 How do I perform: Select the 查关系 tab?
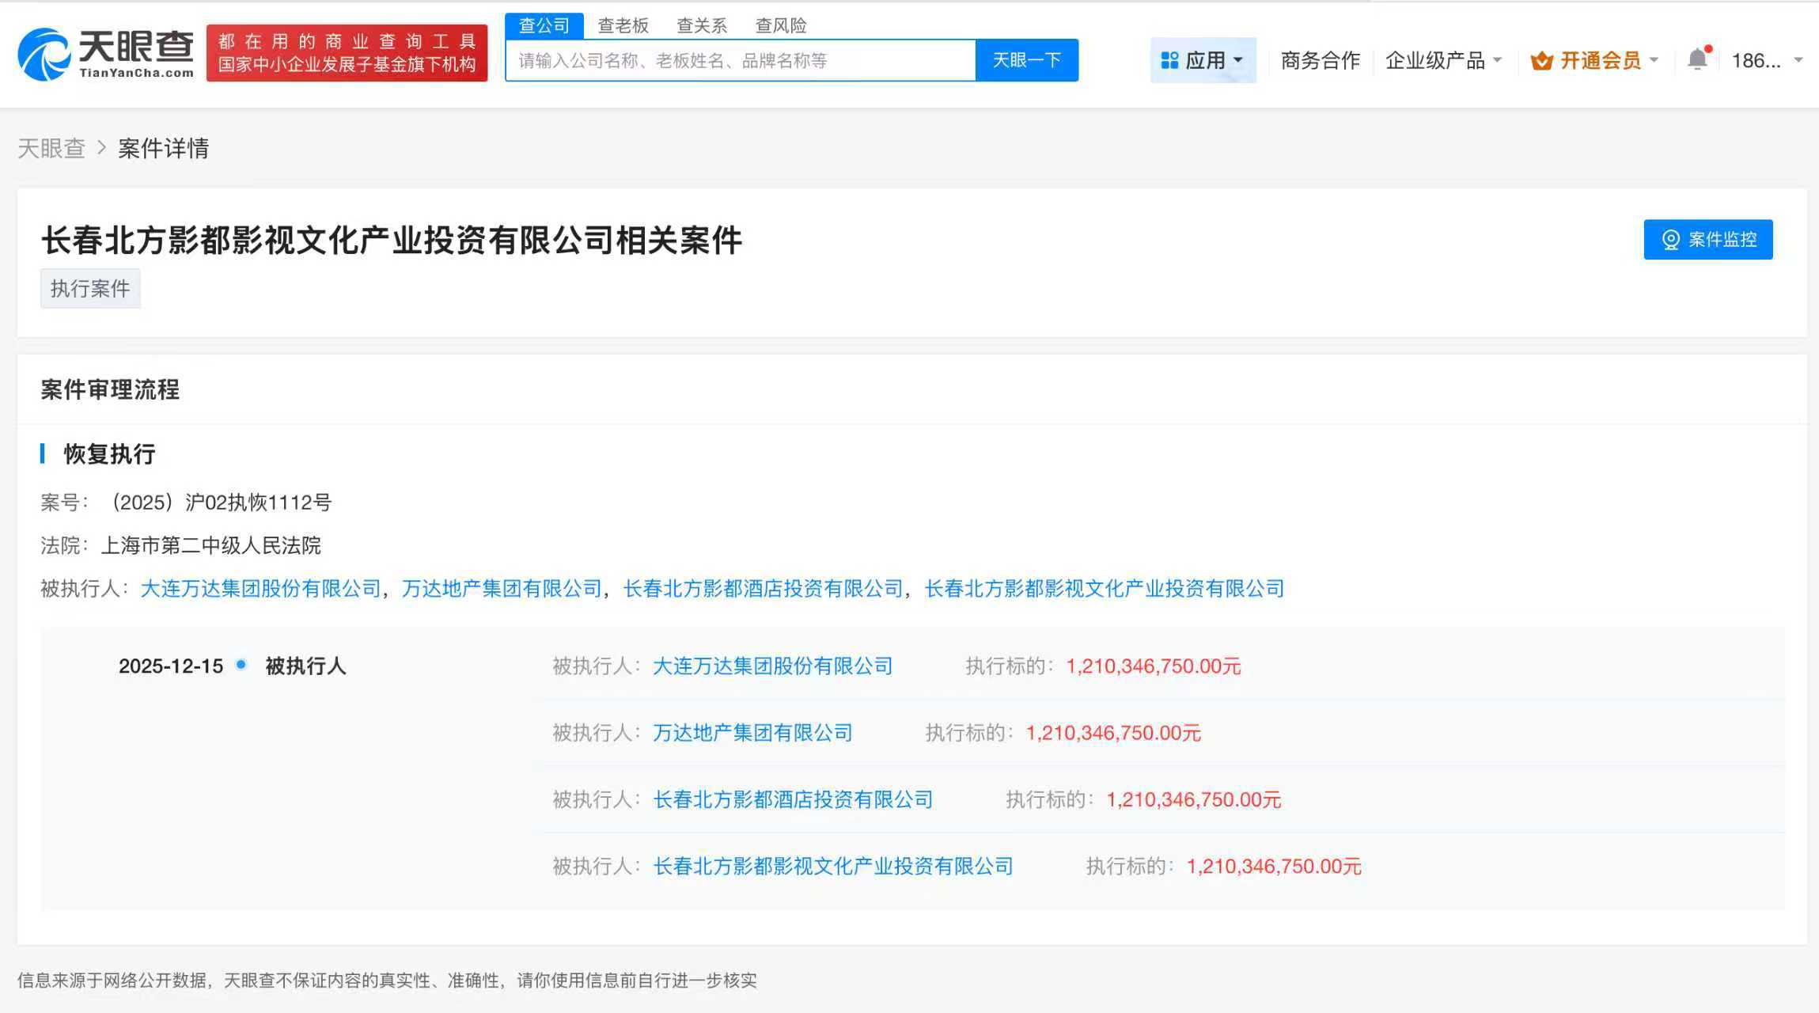(703, 25)
